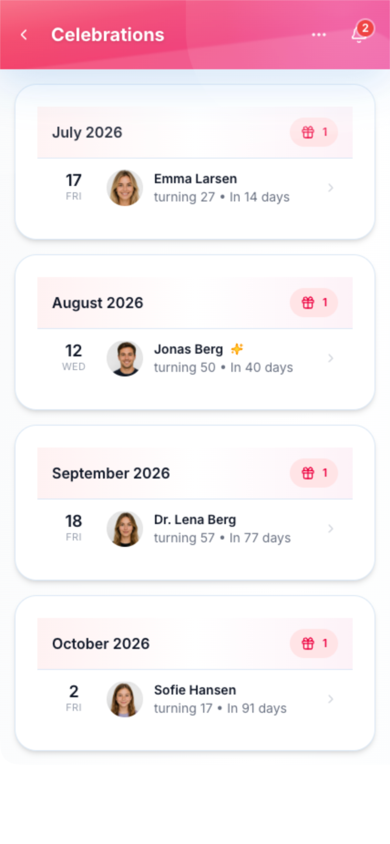Open Dr. Lena Berg's row chevron

coord(330,528)
